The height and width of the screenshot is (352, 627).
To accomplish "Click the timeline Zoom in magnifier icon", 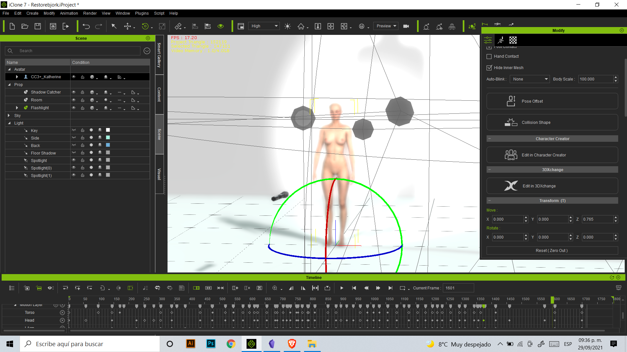I will [x=275, y=288].
